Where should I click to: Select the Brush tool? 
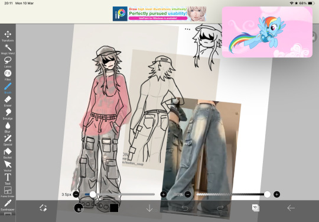(x=8, y=88)
